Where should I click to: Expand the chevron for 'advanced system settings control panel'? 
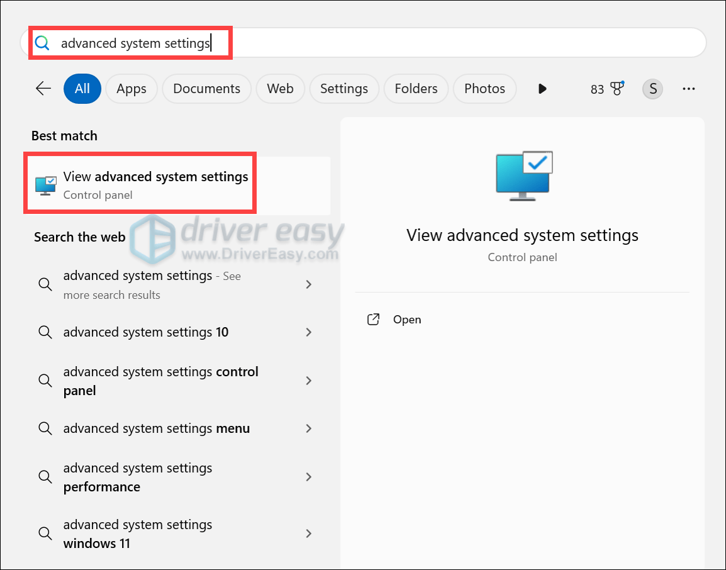(308, 381)
